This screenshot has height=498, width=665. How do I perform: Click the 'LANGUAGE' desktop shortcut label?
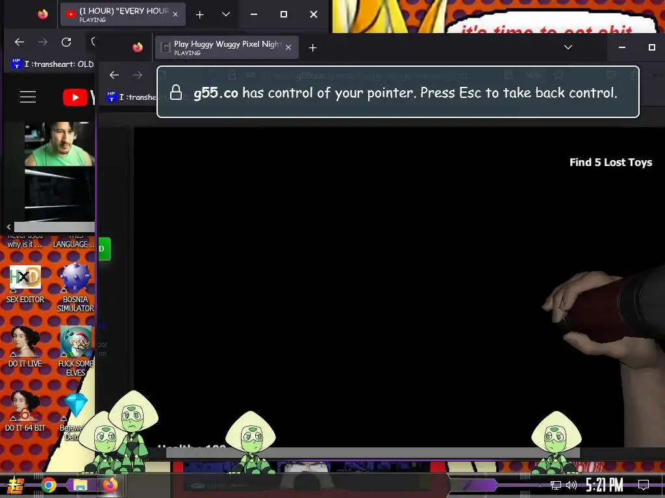73,244
